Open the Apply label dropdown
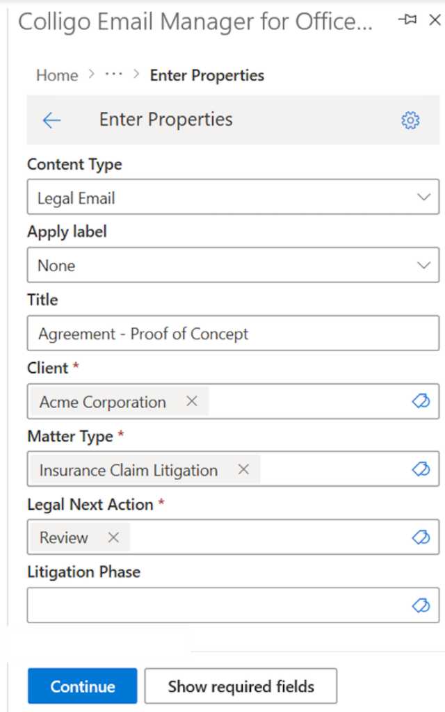This screenshot has width=445, height=712. point(424,265)
